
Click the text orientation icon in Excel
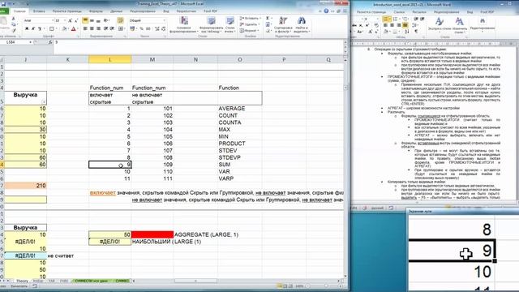tap(106, 20)
